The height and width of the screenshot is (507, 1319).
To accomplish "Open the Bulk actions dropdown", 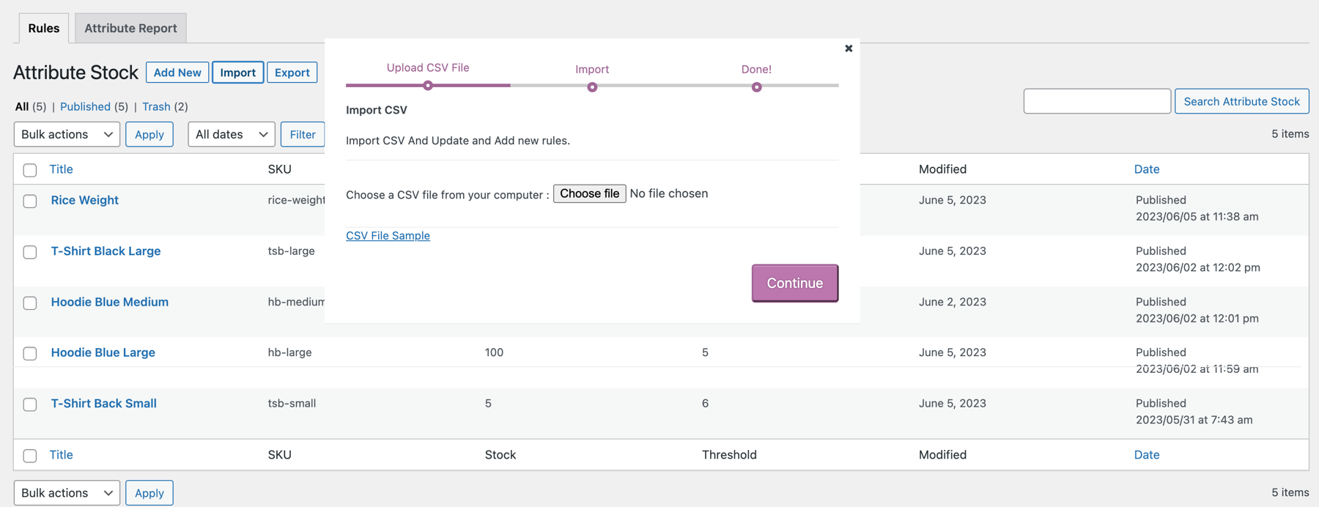I will tap(67, 134).
